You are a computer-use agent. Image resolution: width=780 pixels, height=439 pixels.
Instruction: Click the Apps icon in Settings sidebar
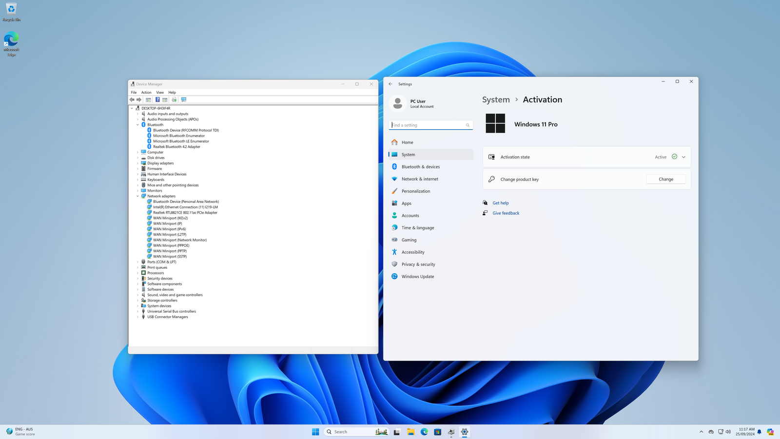[x=394, y=203]
